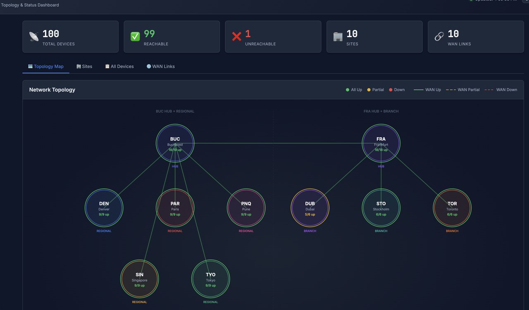Screen dimensions: 529x310
Task: Select the BUC Bucharest hub node
Action: [175, 143]
